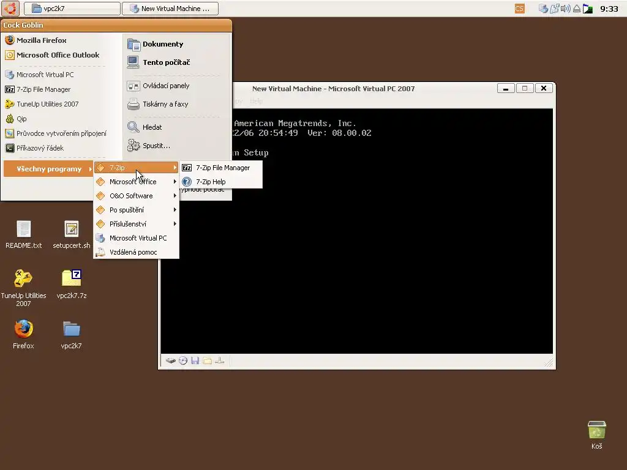
Task: Launch Microsoft Virtual PC from programs list
Action: click(137, 238)
